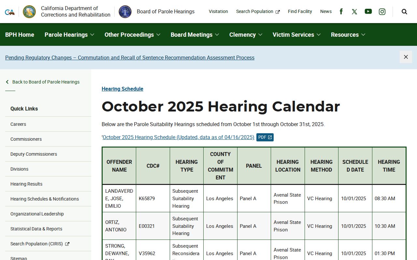Follow the Hearing Schedule breadcrumb link
The width and height of the screenshot is (417, 260).
click(x=122, y=89)
